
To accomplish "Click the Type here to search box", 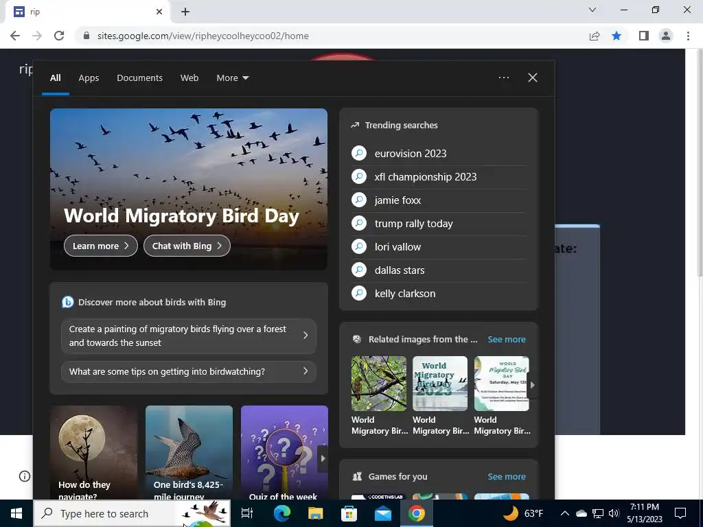I will point(132,513).
